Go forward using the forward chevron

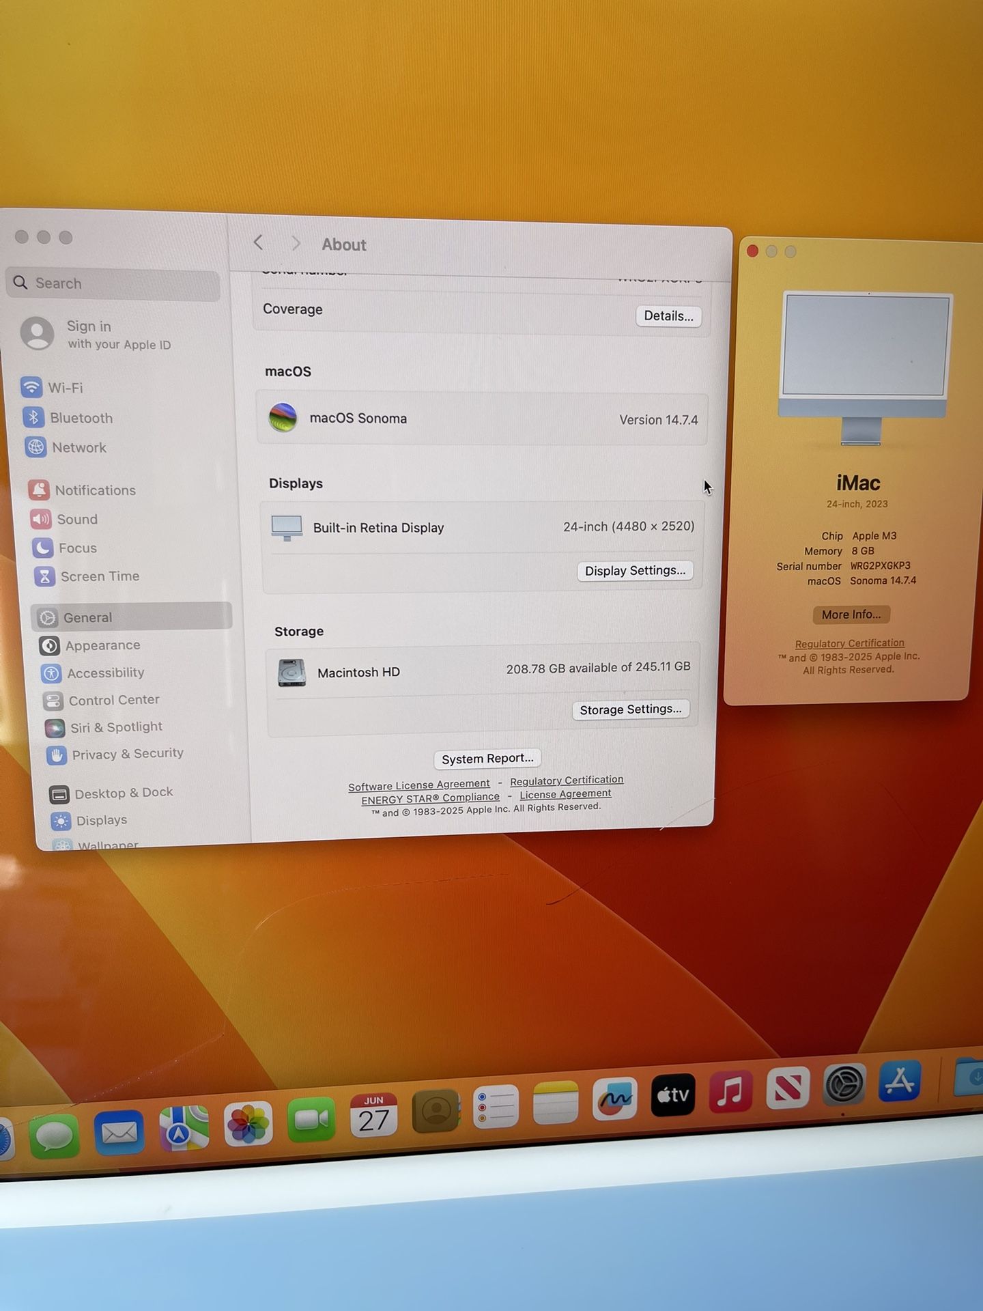coord(296,243)
